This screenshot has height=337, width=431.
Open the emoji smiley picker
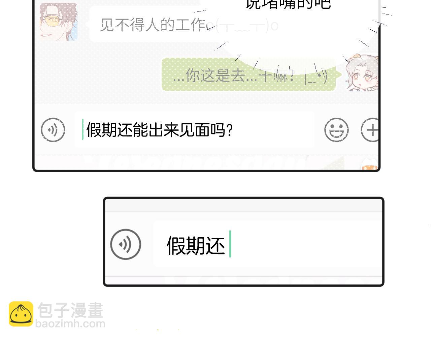(x=336, y=130)
